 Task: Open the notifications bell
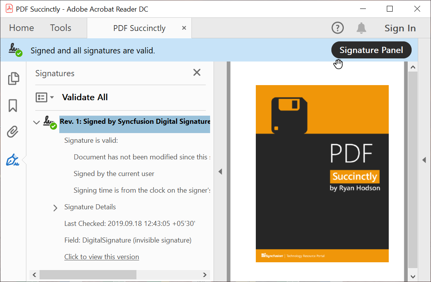pos(361,28)
